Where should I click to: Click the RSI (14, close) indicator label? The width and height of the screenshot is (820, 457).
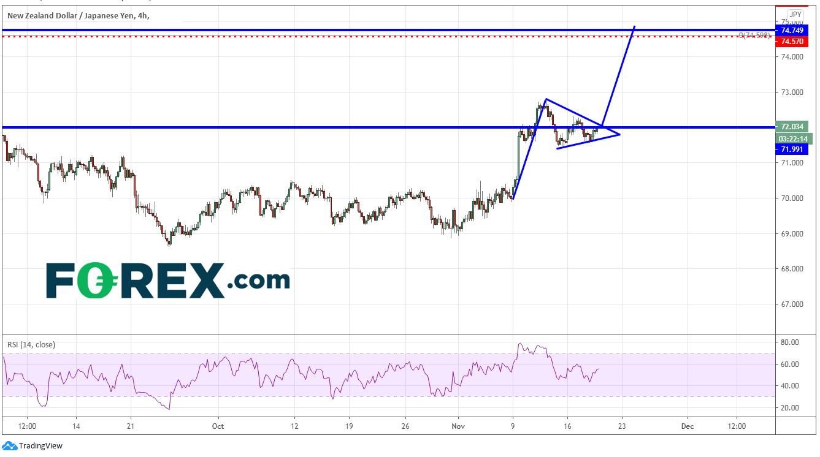tap(31, 345)
